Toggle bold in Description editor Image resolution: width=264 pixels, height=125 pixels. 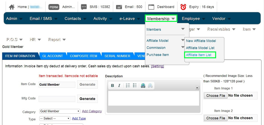point(113,86)
